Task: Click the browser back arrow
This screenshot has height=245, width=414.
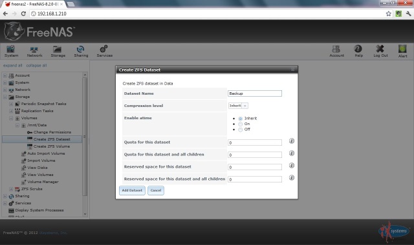Action: click(x=6, y=14)
